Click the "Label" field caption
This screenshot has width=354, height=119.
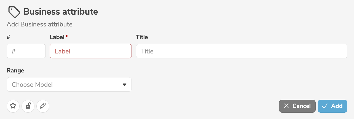[x=57, y=37]
